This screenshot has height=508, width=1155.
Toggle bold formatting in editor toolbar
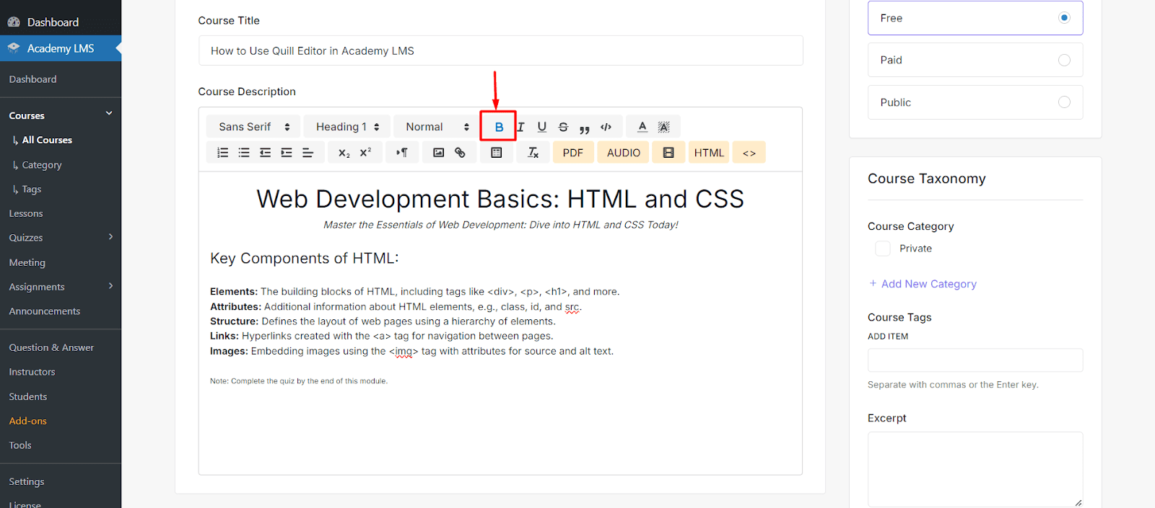click(x=498, y=127)
